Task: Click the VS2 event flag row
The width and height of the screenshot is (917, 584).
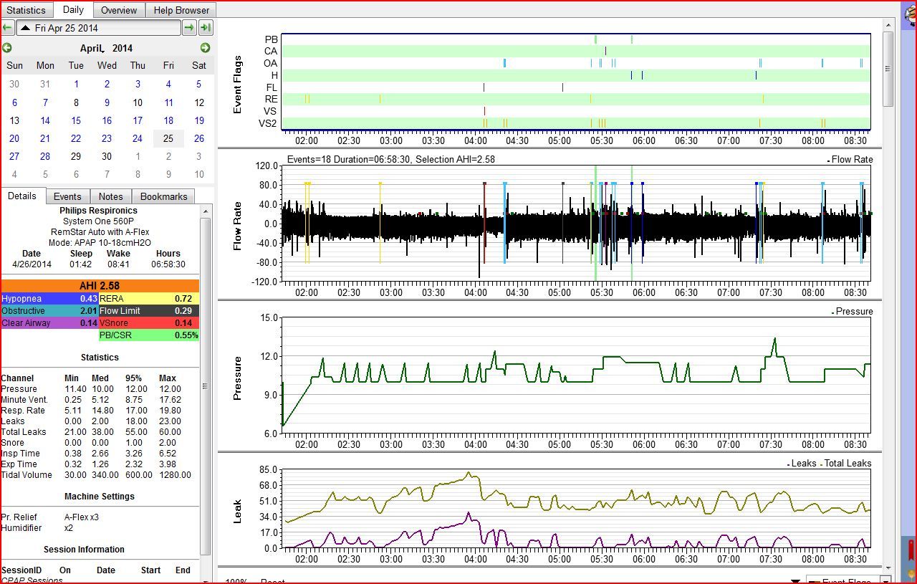Action: click(x=576, y=123)
